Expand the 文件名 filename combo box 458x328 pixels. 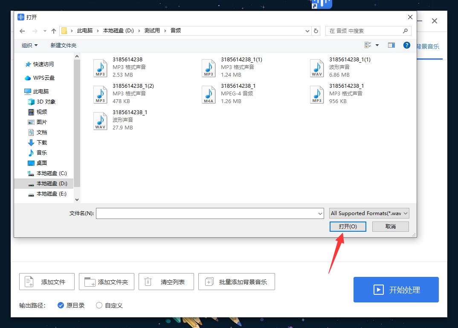(319, 213)
